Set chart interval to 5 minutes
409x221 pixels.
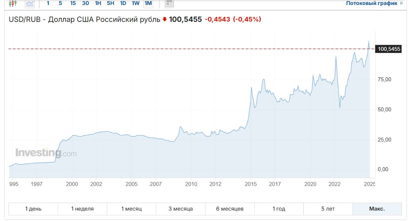(60, 3)
